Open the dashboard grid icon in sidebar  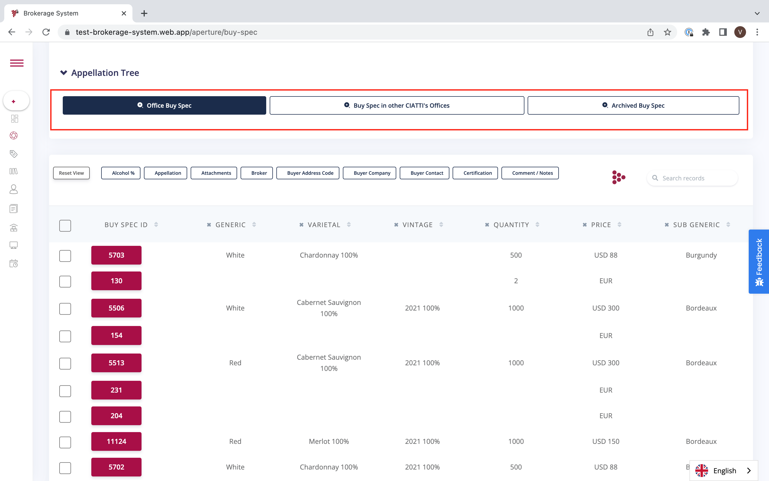pos(14,119)
